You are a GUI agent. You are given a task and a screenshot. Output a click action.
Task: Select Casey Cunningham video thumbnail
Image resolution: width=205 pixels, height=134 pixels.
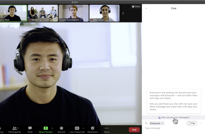74,13
